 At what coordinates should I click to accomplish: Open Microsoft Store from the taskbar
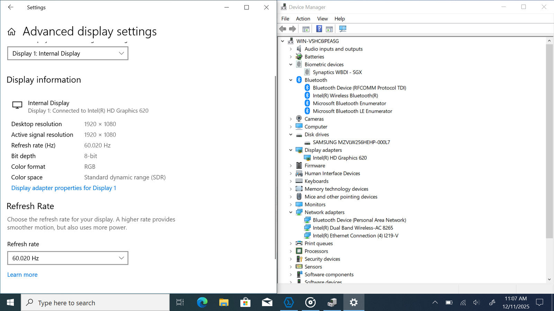coord(245,303)
